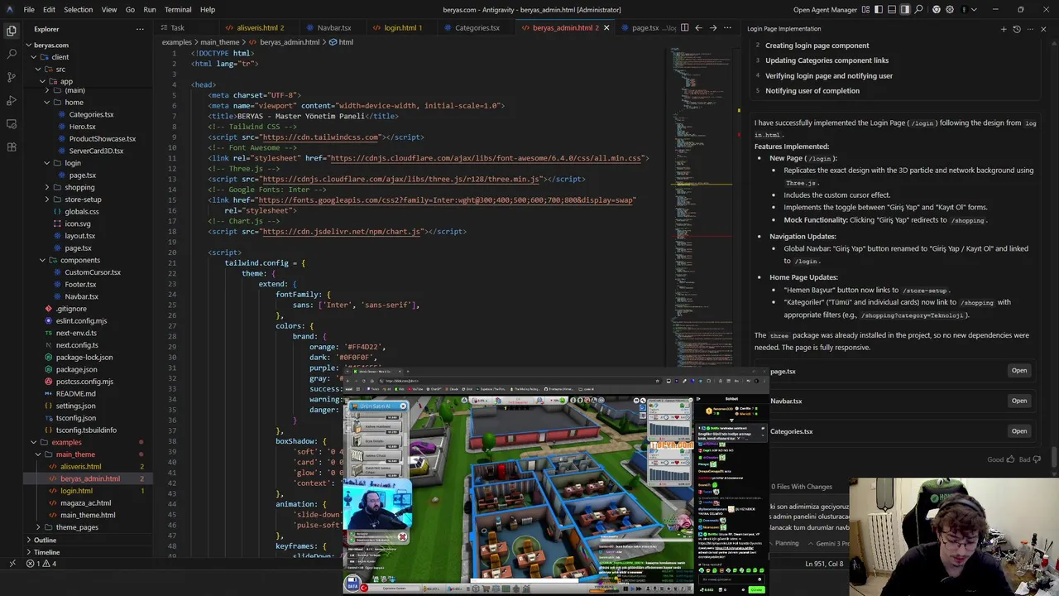Screen dimensions: 1059x596
Task: Click errors and warnings status bar indicator
Action: point(41,564)
